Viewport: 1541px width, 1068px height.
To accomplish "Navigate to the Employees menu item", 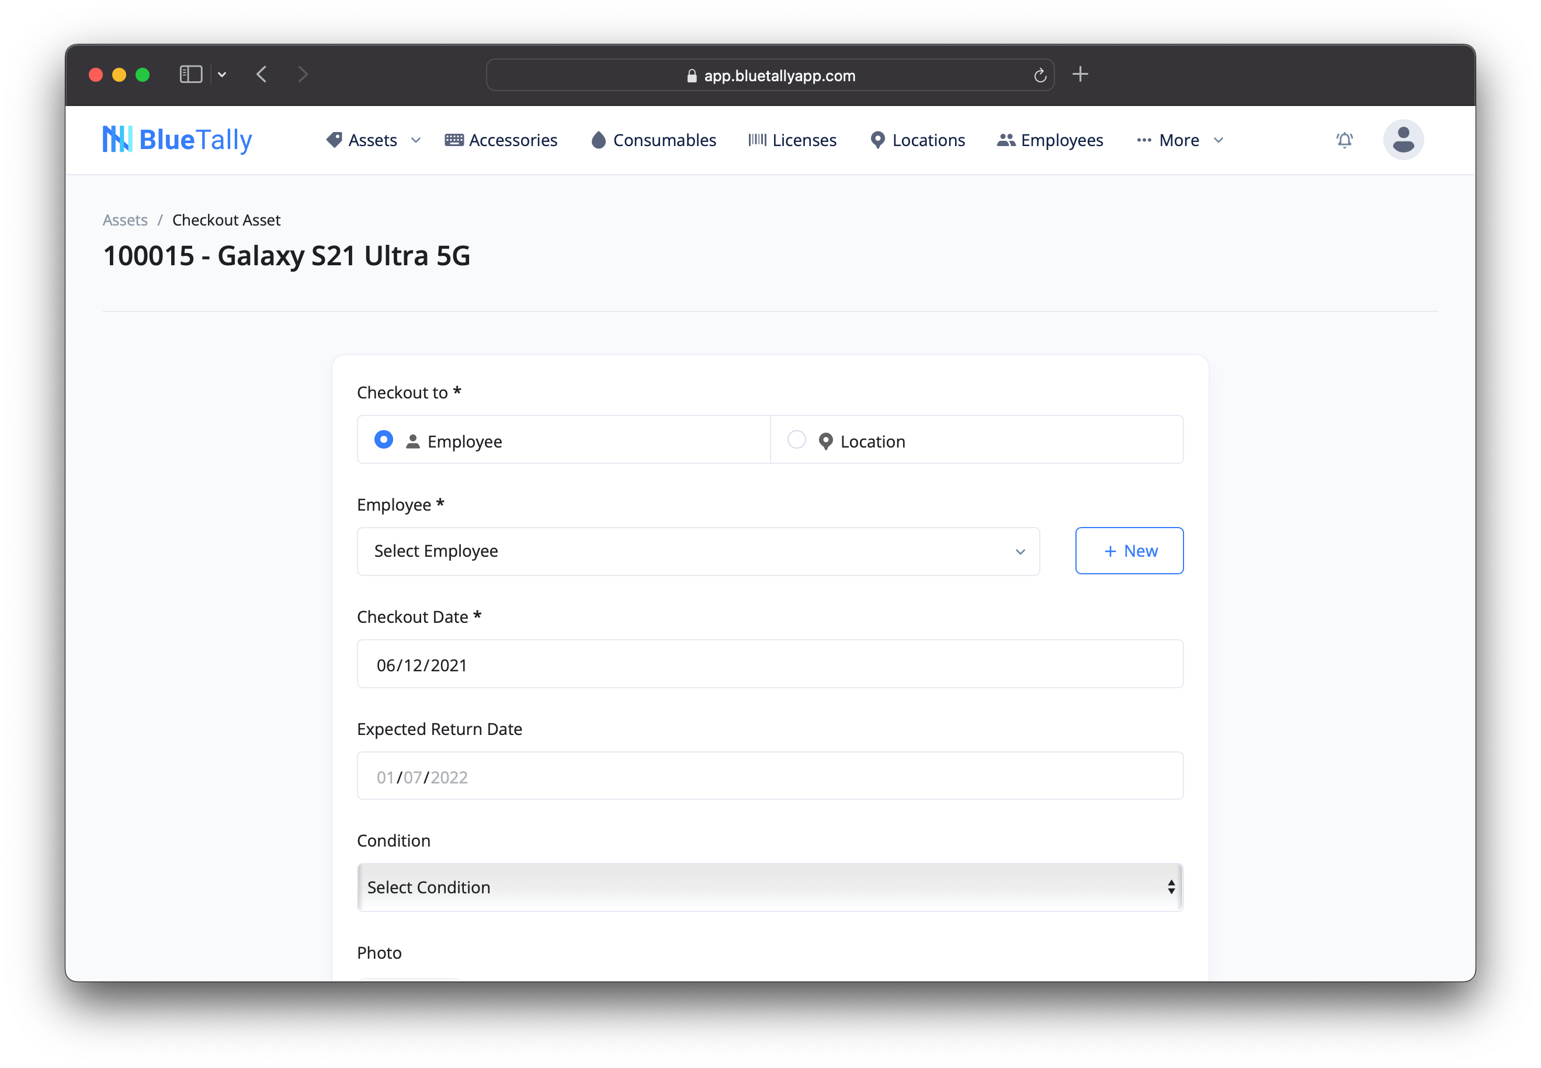I will [1061, 139].
